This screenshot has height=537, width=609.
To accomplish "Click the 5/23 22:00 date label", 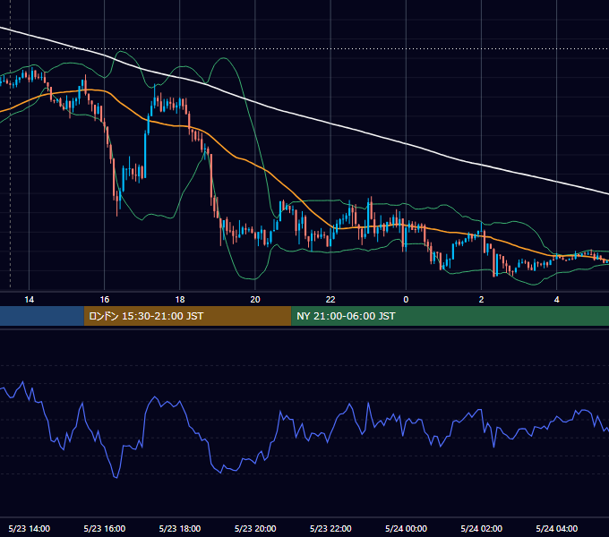I will [330, 528].
